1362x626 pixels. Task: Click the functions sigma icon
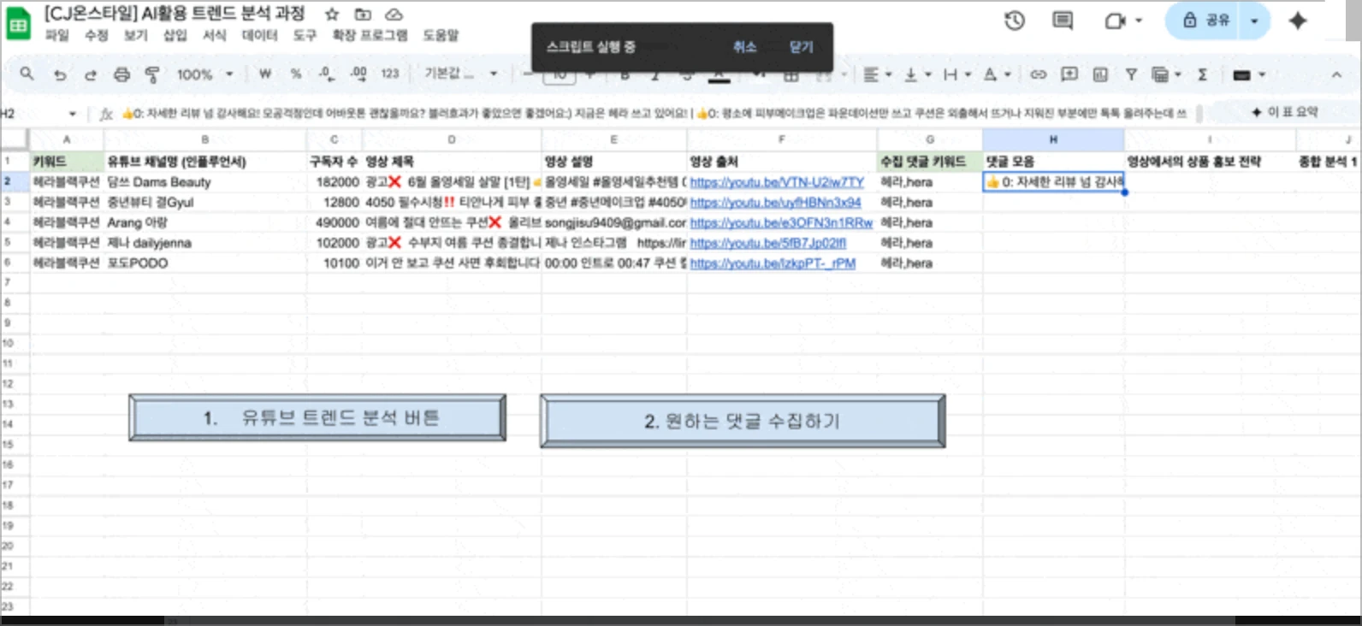1202,74
